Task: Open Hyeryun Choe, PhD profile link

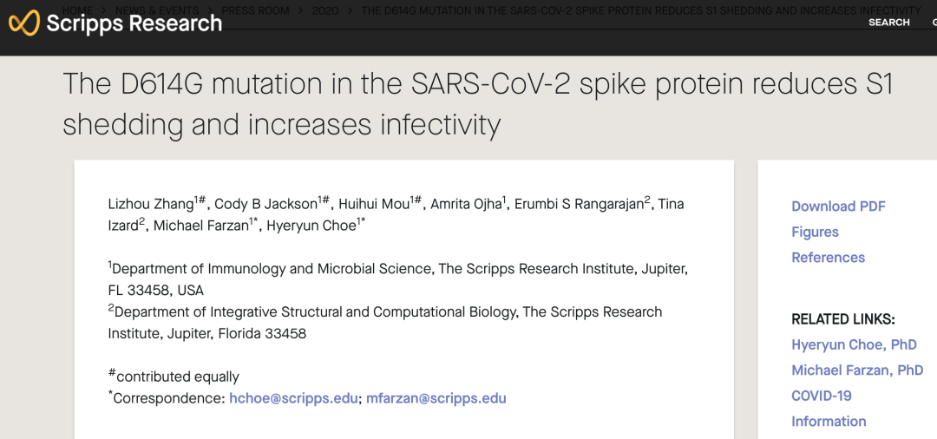Action: tap(854, 344)
